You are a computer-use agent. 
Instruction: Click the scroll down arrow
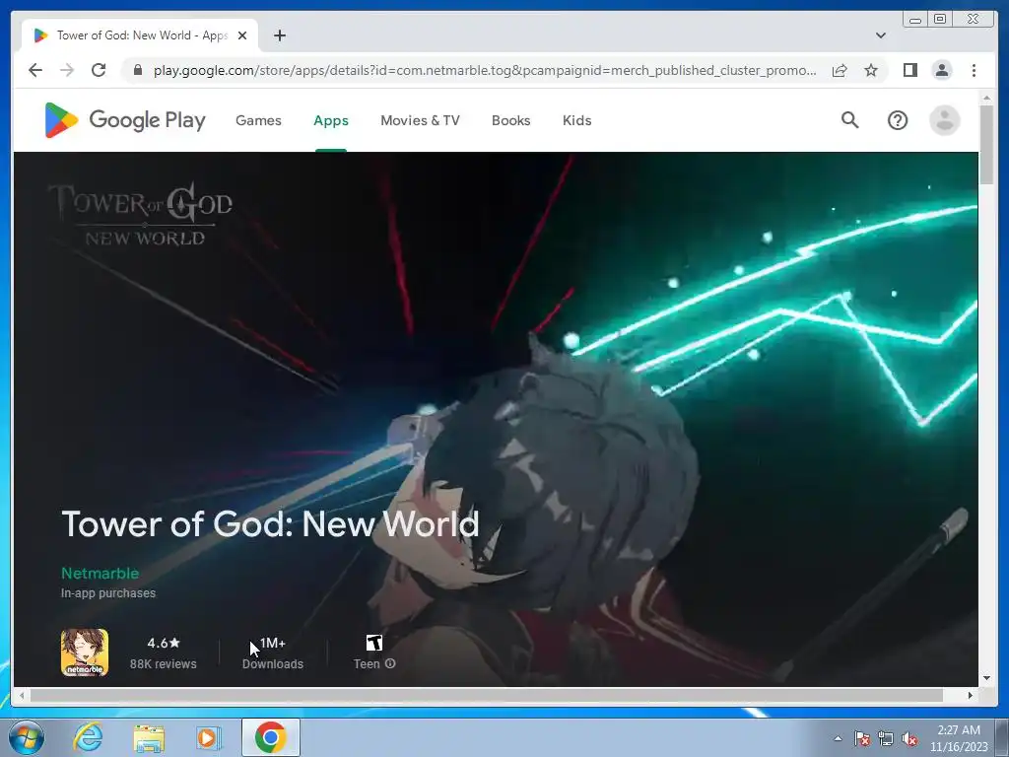986,678
